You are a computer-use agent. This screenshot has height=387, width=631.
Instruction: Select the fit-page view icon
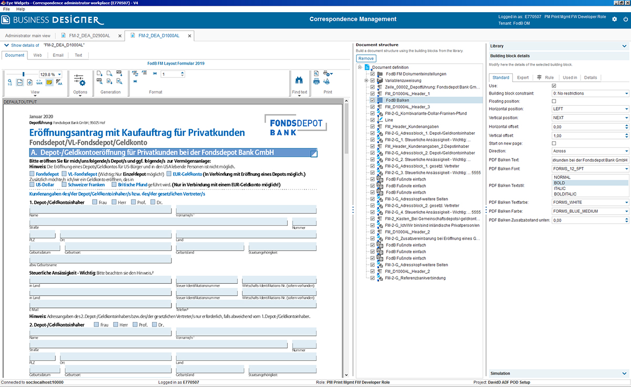pos(29,83)
